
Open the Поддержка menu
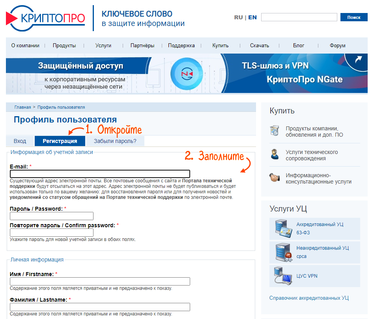tap(181, 45)
